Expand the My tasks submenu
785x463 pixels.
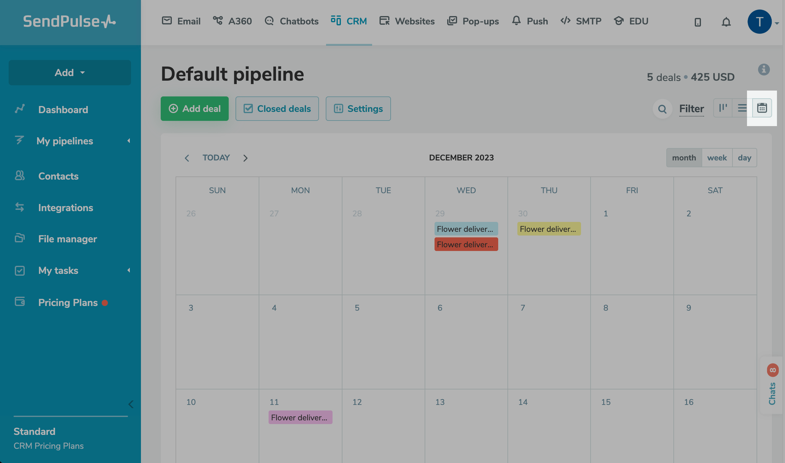point(129,270)
